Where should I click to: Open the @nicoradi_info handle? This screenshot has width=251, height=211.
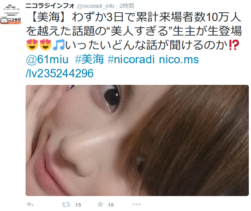[x=96, y=6]
